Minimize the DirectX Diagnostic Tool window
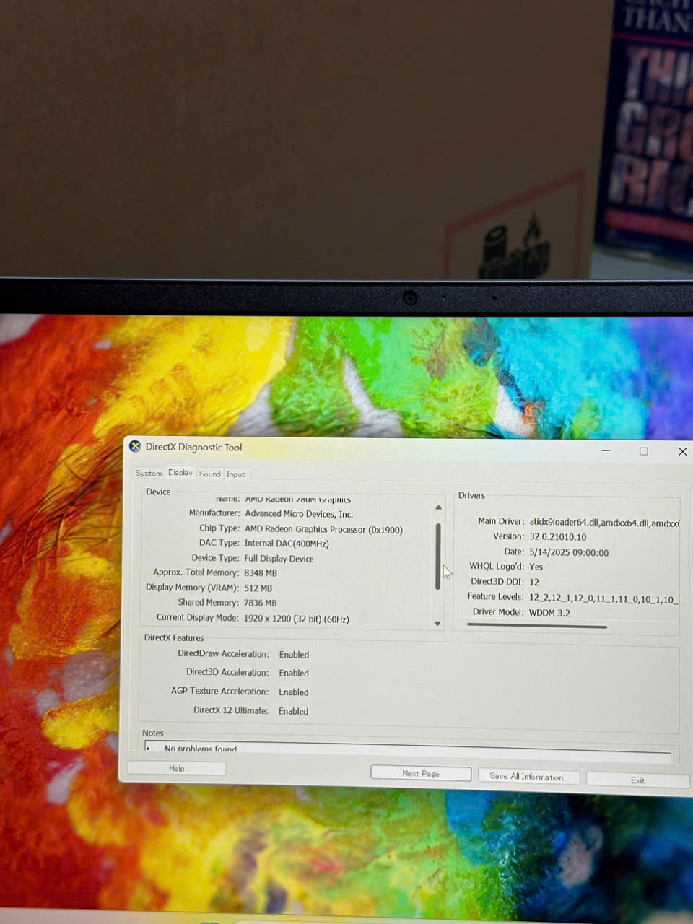 point(606,451)
